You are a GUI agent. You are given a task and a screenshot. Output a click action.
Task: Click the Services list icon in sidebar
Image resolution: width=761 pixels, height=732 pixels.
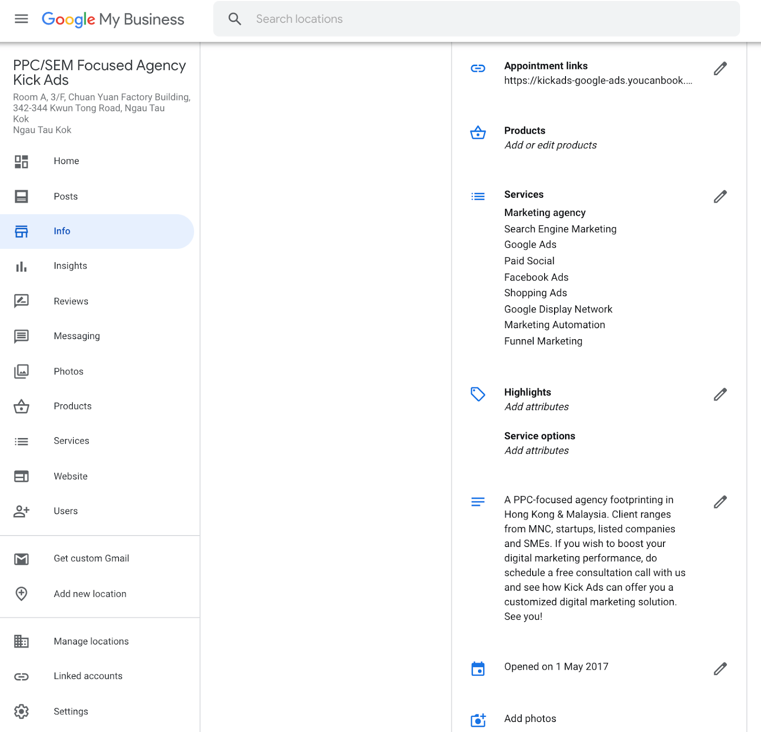21,441
